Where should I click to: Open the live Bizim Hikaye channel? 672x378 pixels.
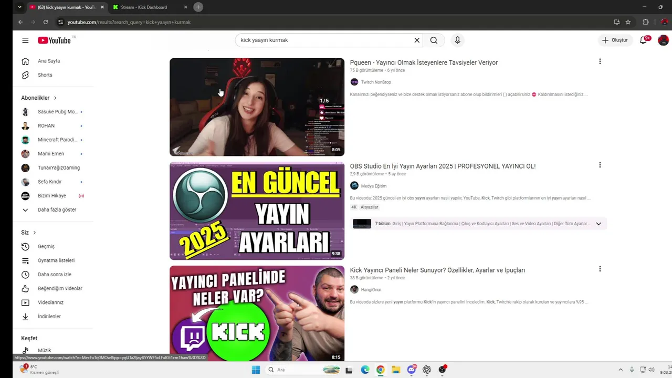pyautogui.click(x=53, y=196)
